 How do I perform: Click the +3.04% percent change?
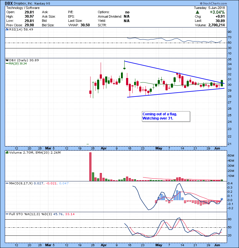pos(217,12)
